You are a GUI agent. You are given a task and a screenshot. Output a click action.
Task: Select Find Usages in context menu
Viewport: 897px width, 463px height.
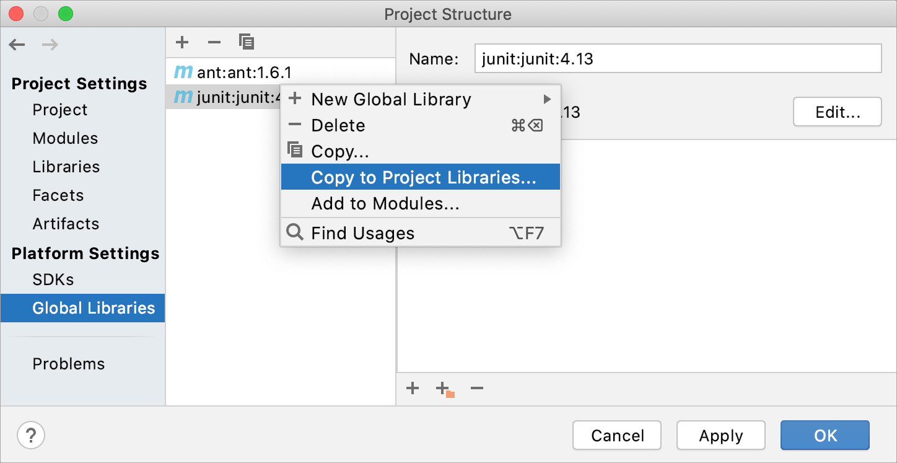coord(362,233)
